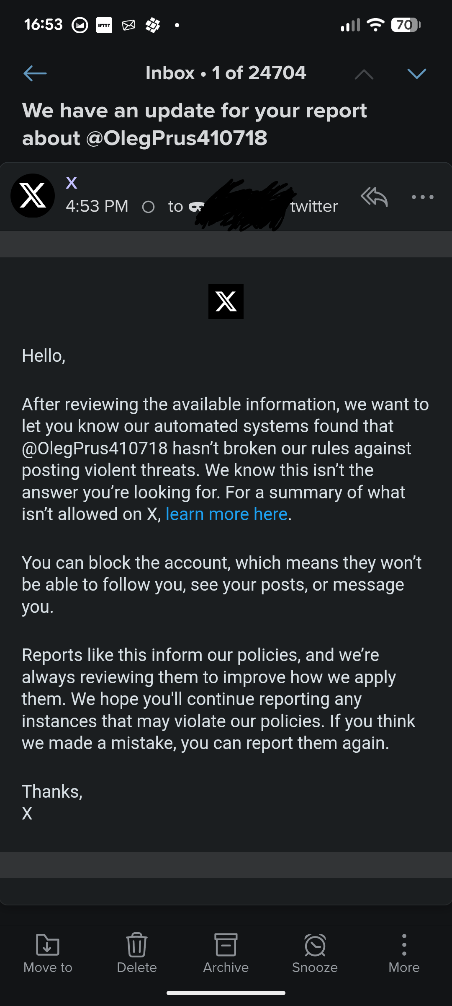This screenshot has height=1006, width=452.
Task: Open the three-dot message options menu
Action: [422, 197]
